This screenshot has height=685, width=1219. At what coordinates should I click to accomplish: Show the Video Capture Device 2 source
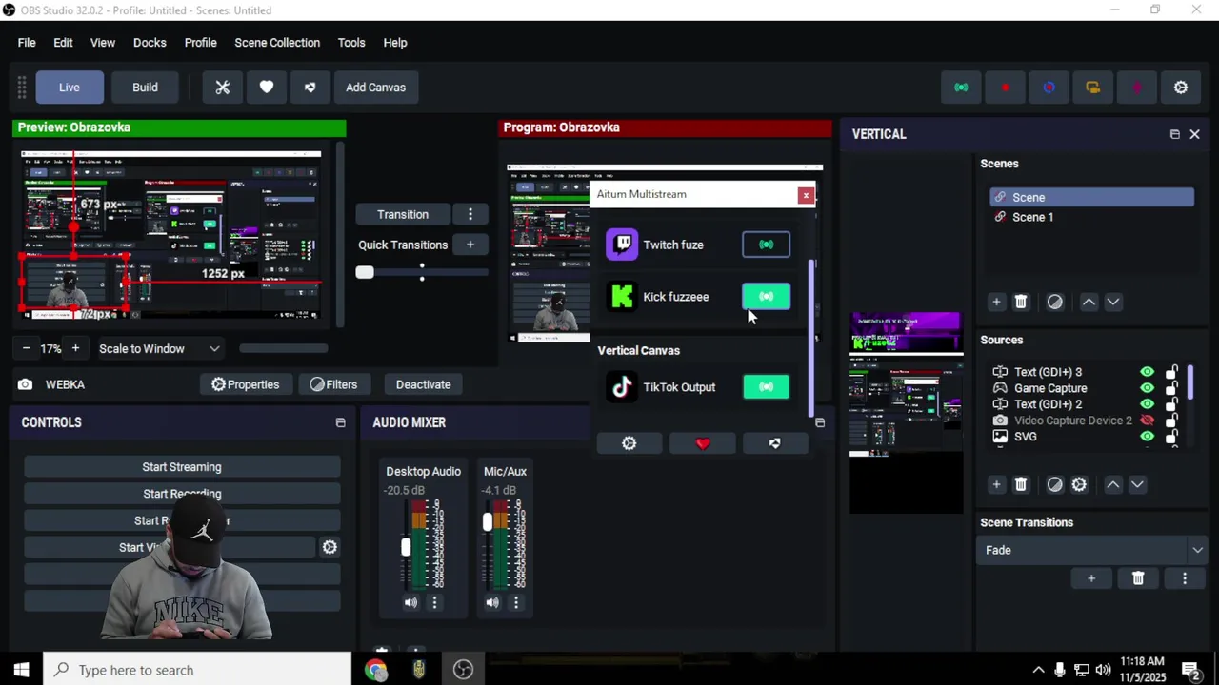click(1147, 421)
